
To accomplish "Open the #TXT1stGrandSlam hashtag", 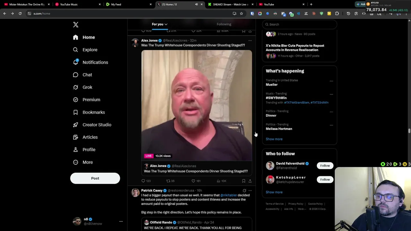I will coord(296,103).
